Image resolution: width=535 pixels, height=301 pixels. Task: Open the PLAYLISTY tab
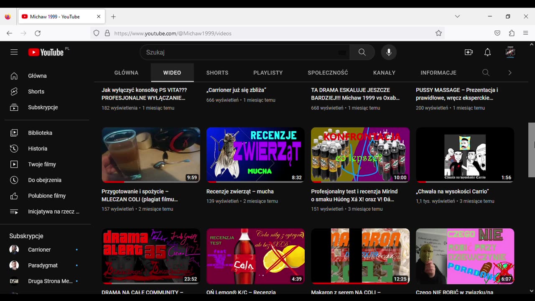click(x=268, y=73)
